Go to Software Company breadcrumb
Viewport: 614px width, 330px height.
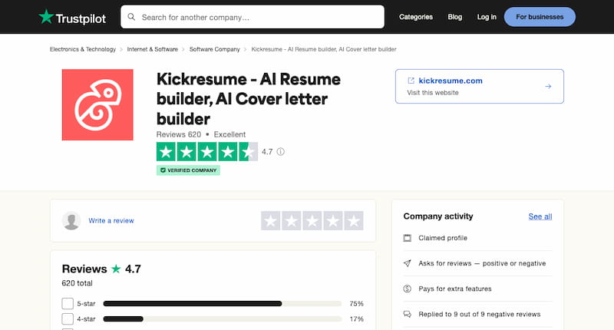[x=215, y=49]
